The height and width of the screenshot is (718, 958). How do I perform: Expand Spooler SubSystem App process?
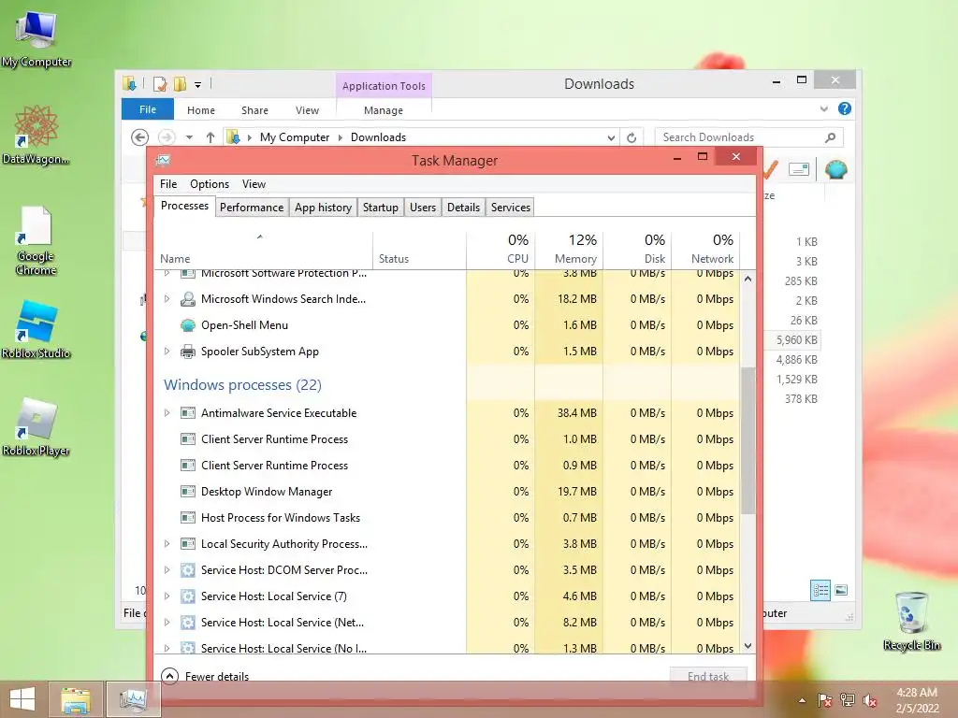coord(167,352)
